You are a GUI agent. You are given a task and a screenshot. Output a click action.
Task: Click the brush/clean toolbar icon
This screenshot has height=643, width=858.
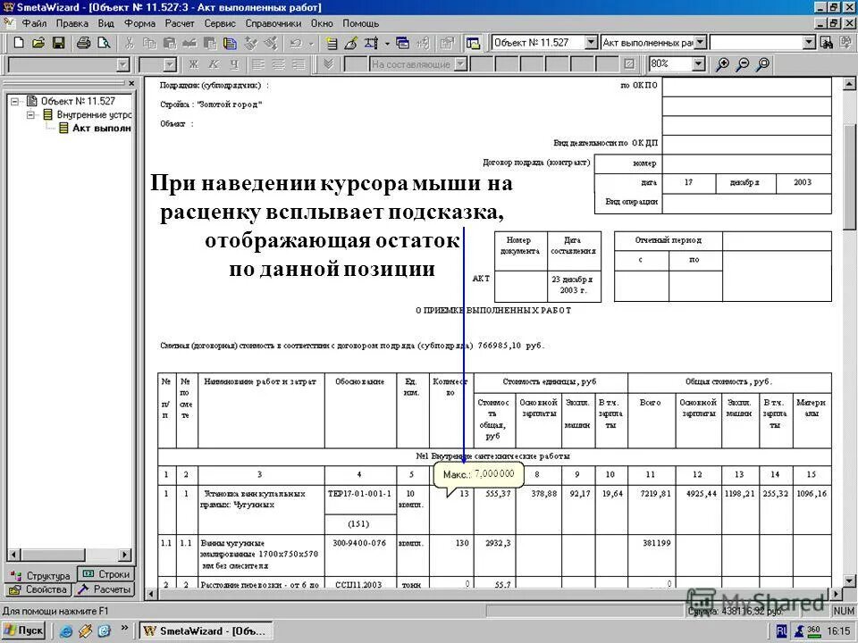(351, 43)
